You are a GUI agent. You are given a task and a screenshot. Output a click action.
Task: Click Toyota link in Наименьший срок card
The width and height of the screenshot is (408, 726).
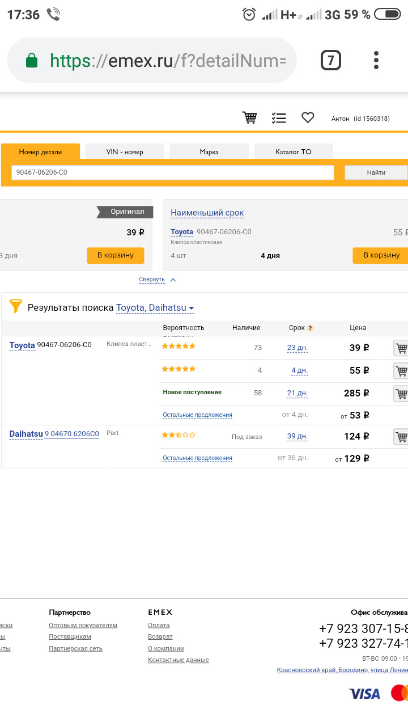tap(182, 232)
